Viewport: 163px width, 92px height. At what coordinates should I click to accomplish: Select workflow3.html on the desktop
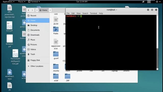tap(10, 72)
